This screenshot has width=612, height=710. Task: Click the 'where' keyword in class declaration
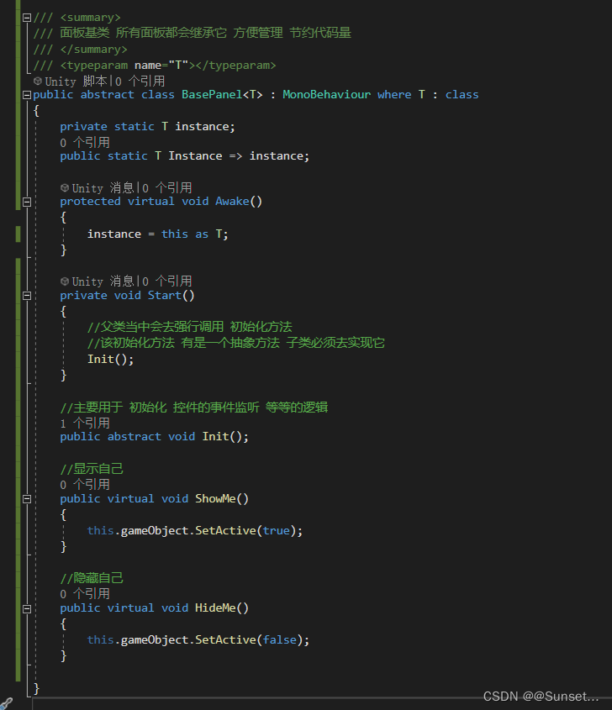coord(394,95)
